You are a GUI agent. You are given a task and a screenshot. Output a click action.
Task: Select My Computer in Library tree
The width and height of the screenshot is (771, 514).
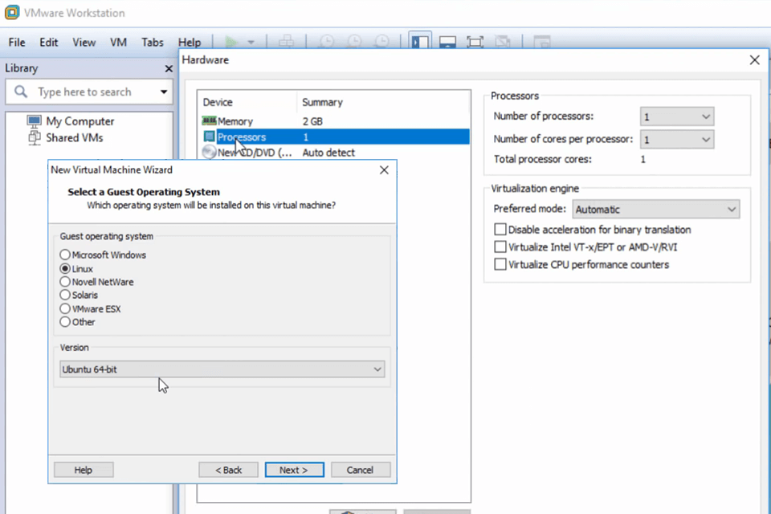coord(80,121)
